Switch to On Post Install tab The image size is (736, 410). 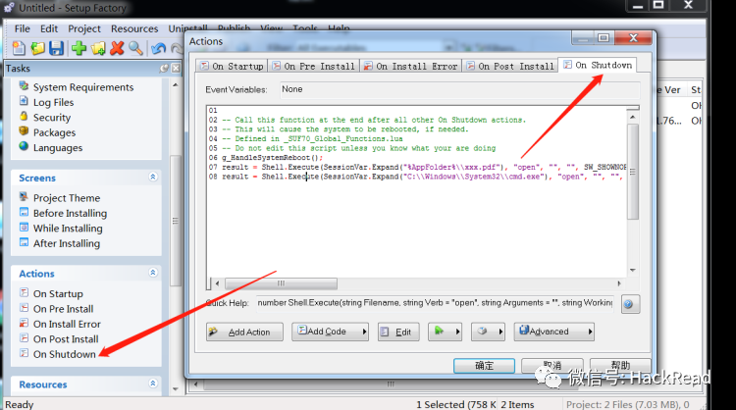coord(510,66)
